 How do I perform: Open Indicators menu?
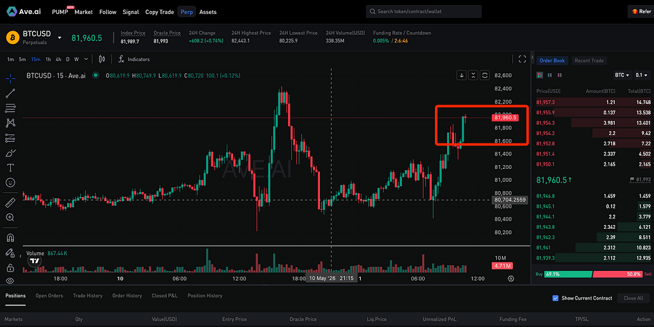pos(134,59)
